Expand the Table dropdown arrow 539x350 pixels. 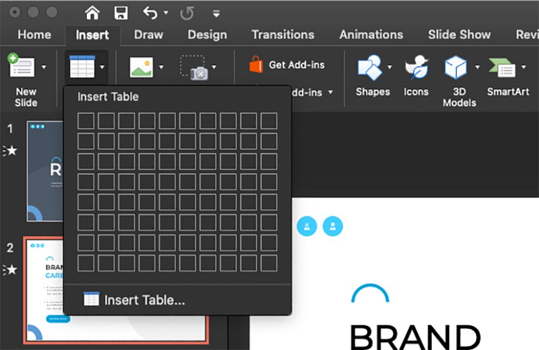pos(102,67)
